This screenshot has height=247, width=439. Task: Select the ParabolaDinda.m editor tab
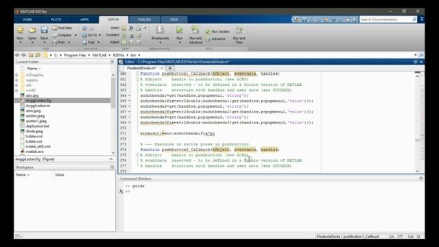coord(141,68)
